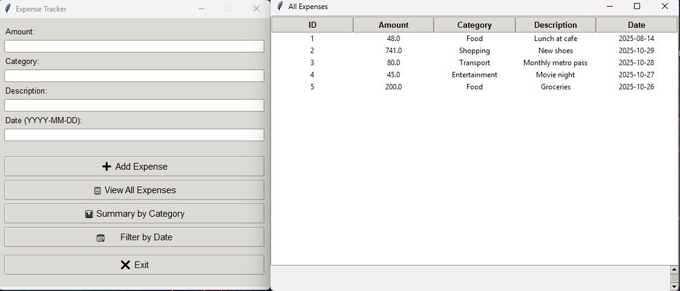Click the Category column header
The width and height of the screenshot is (680, 291).
474,25
